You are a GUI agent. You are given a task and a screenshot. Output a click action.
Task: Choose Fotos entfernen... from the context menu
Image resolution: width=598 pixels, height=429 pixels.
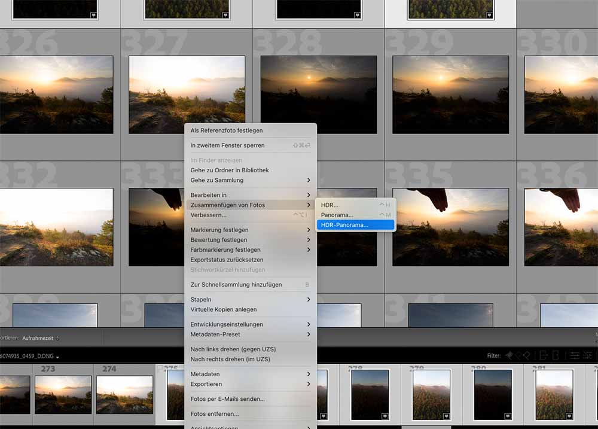[215, 413]
